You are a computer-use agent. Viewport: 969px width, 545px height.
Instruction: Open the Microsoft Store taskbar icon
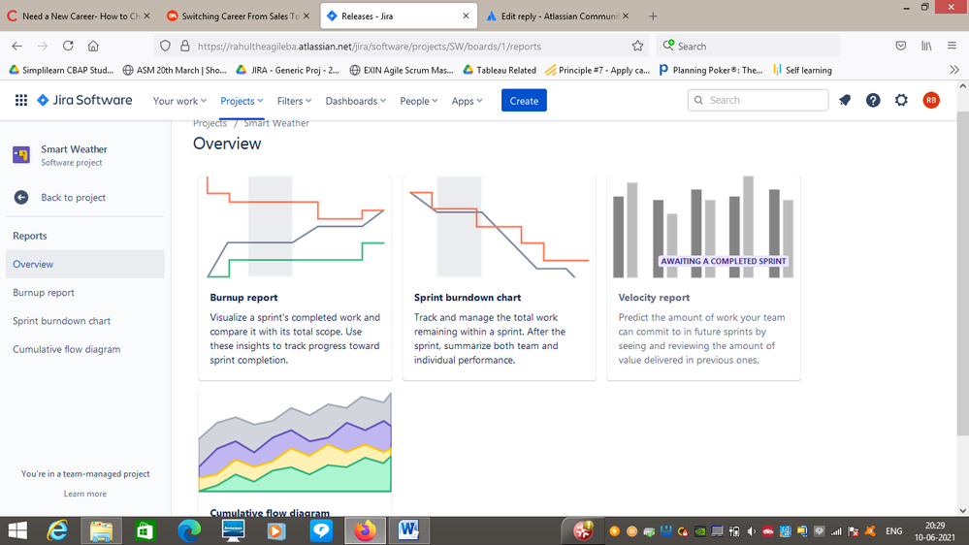click(x=145, y=530)
